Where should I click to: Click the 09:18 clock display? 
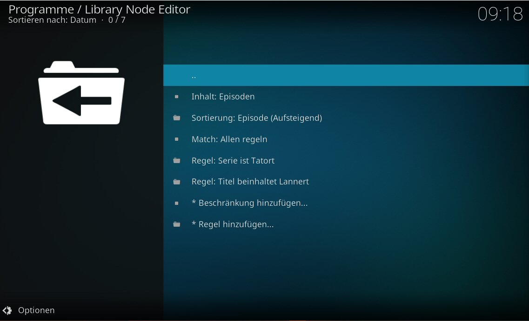tap(500, 14)
